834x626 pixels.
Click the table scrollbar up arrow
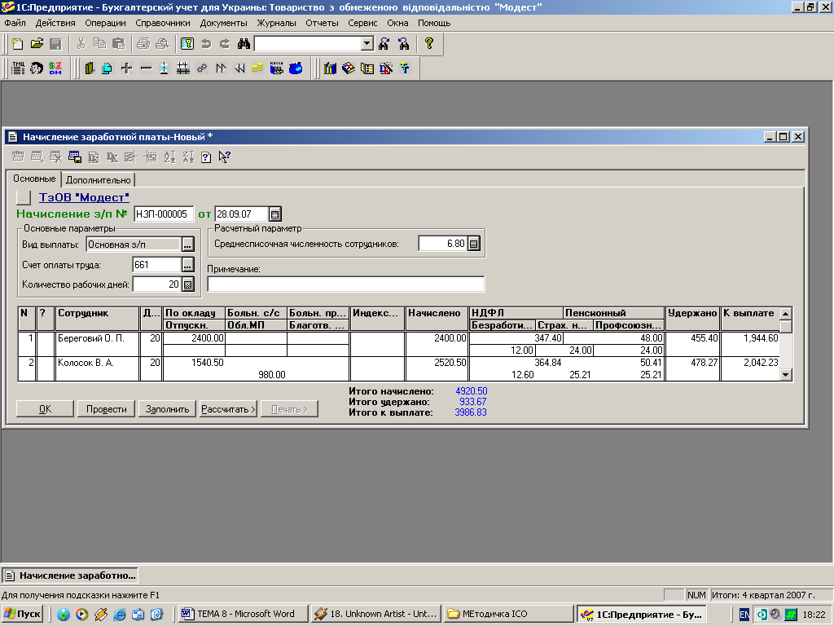tap(786, 314)
